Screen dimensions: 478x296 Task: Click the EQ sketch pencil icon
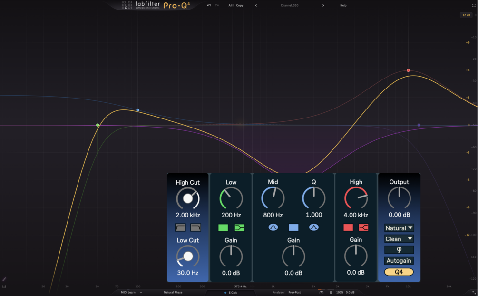4,279
